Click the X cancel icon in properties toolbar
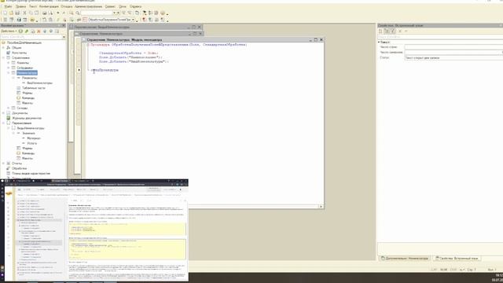 pyautogui.click(x=400, y=31)
